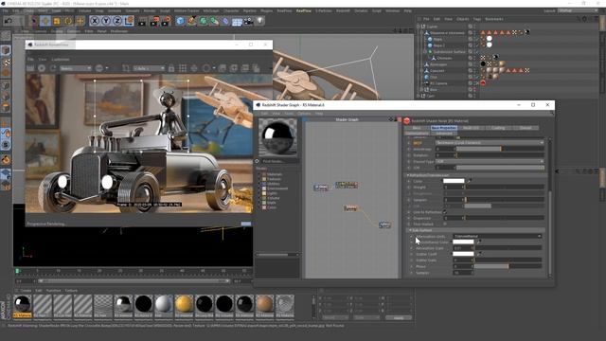Click the target crosshair icon in RenderView

(x=194, y=68)
